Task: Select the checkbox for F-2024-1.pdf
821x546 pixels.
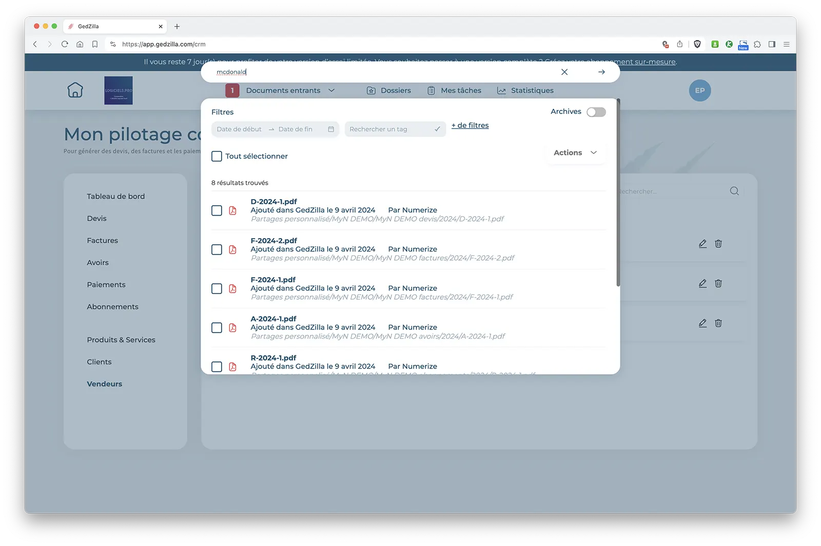Action: (217, 288)
